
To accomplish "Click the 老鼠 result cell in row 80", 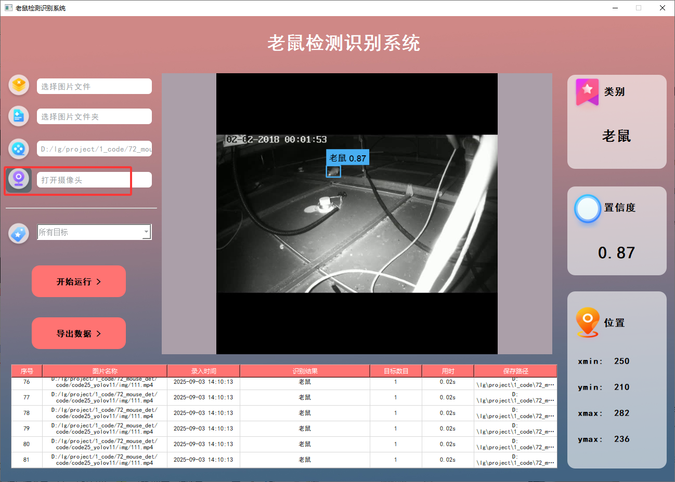I will click(305, 444).
